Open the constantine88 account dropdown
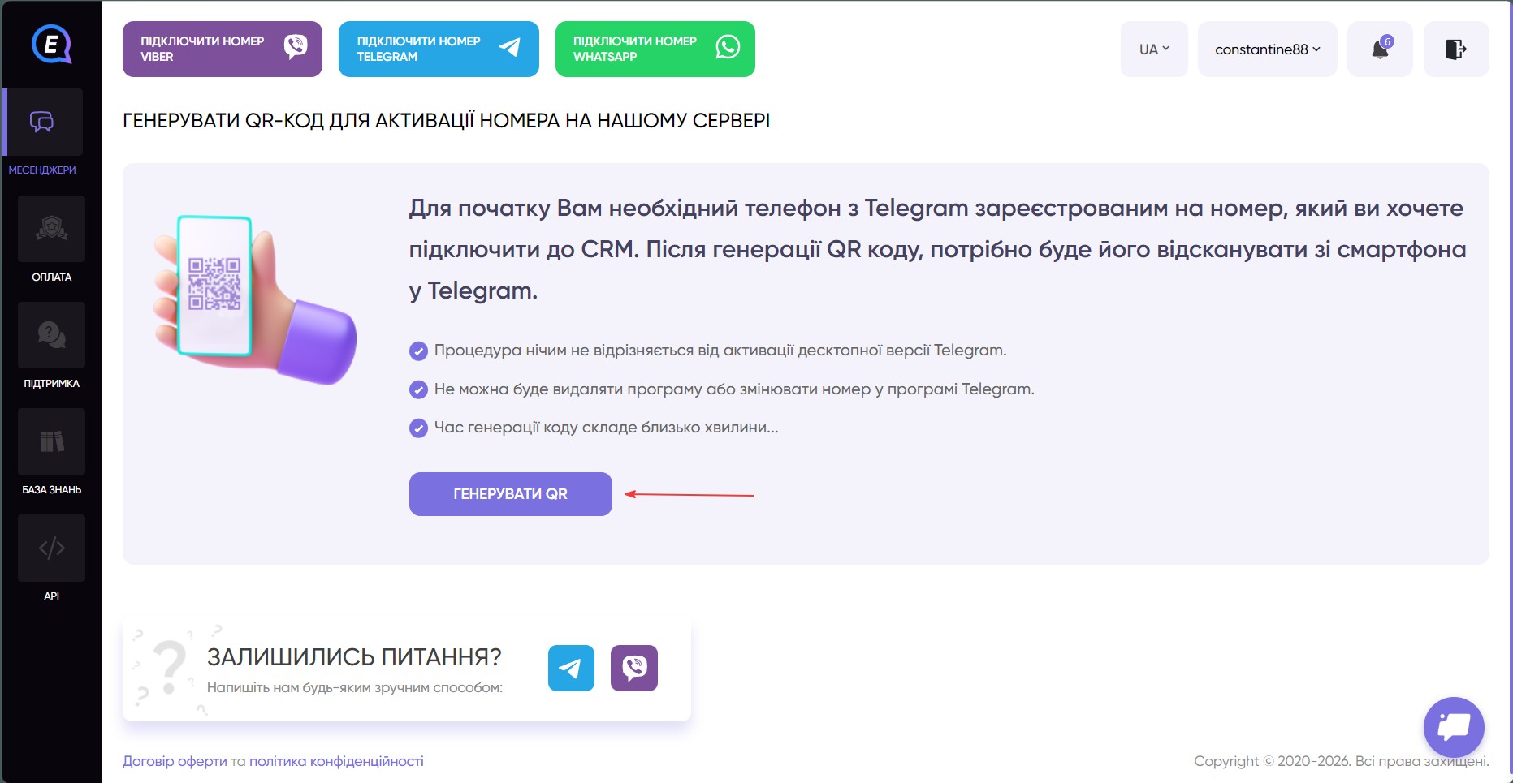The width and height of the screenshot is (1513, 783). (1267, 49)
